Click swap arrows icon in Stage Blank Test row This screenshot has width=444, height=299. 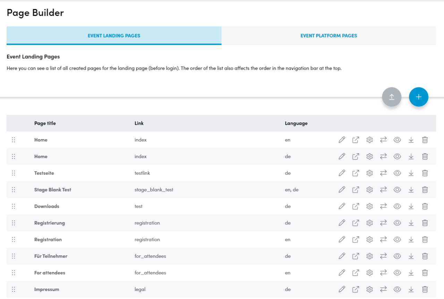[383, 190]
